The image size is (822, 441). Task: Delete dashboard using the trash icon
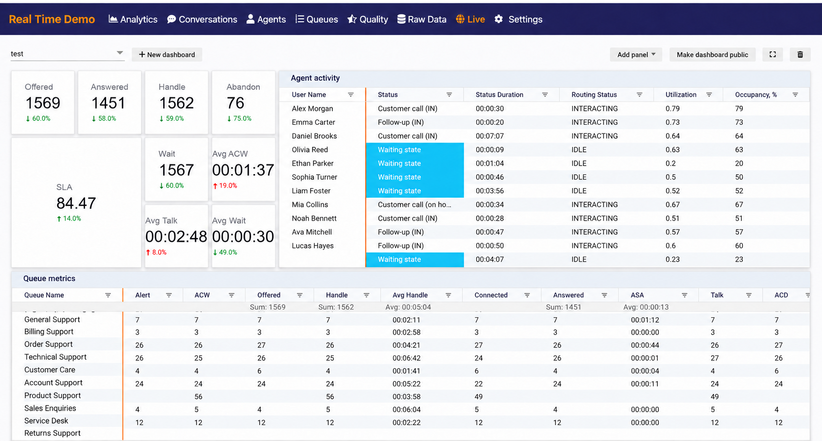[x=800, y=55]
